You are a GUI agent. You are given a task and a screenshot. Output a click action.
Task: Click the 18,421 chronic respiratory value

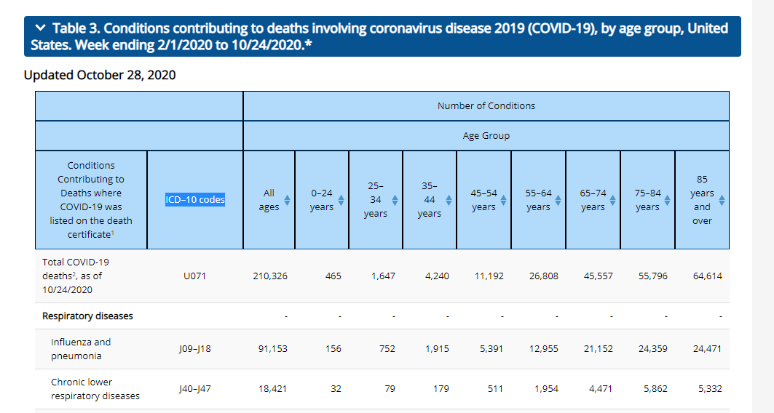point(273,389)
